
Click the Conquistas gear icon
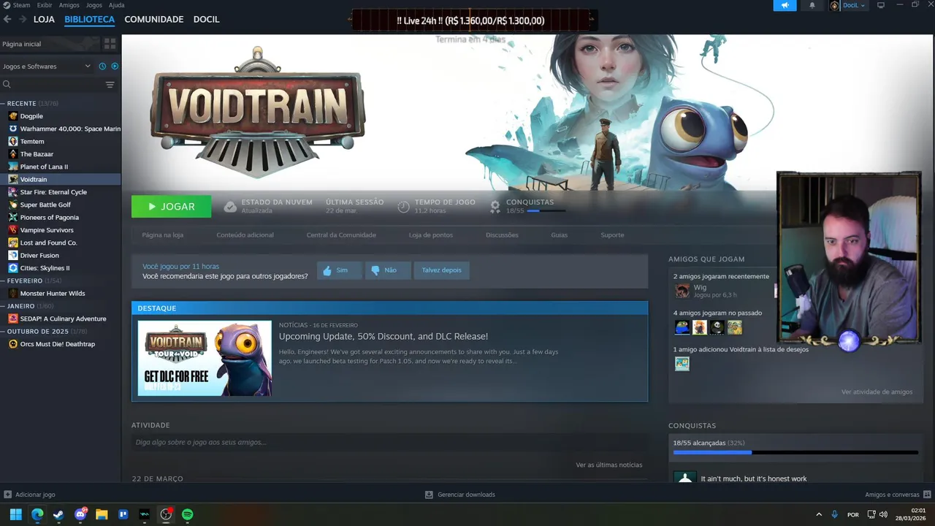[x=495, y=207]
